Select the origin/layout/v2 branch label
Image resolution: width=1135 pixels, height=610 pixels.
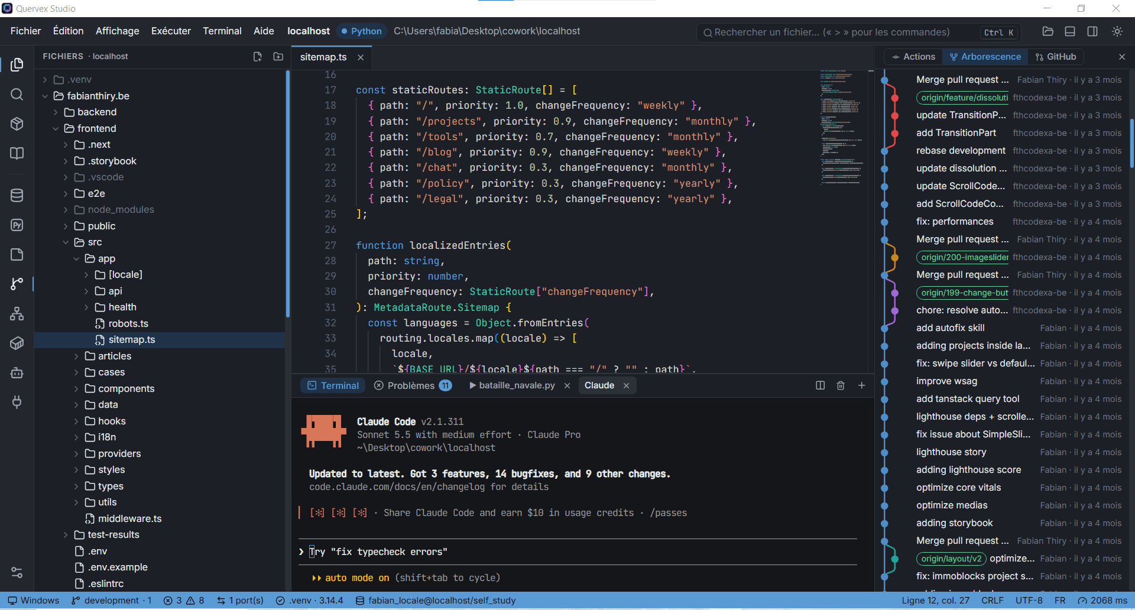click(x=951, y=559)
